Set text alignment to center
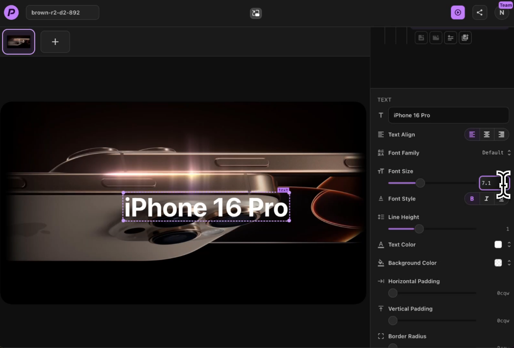 [487, 134]
